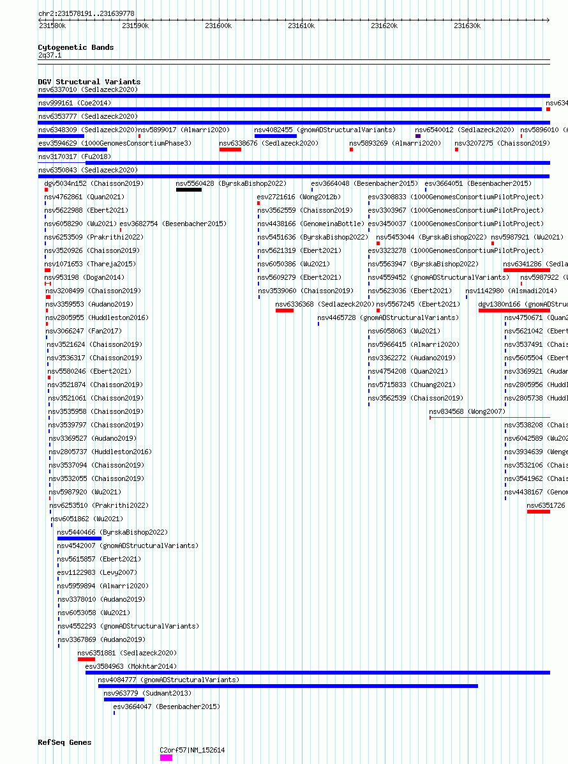Select esv2721616 (Wong2012b) label
This screenshot has height=764, width=568.
coord(299,197)
